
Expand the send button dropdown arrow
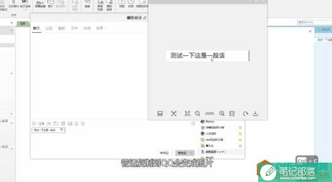pyautogui.click(x=191, y=153)
